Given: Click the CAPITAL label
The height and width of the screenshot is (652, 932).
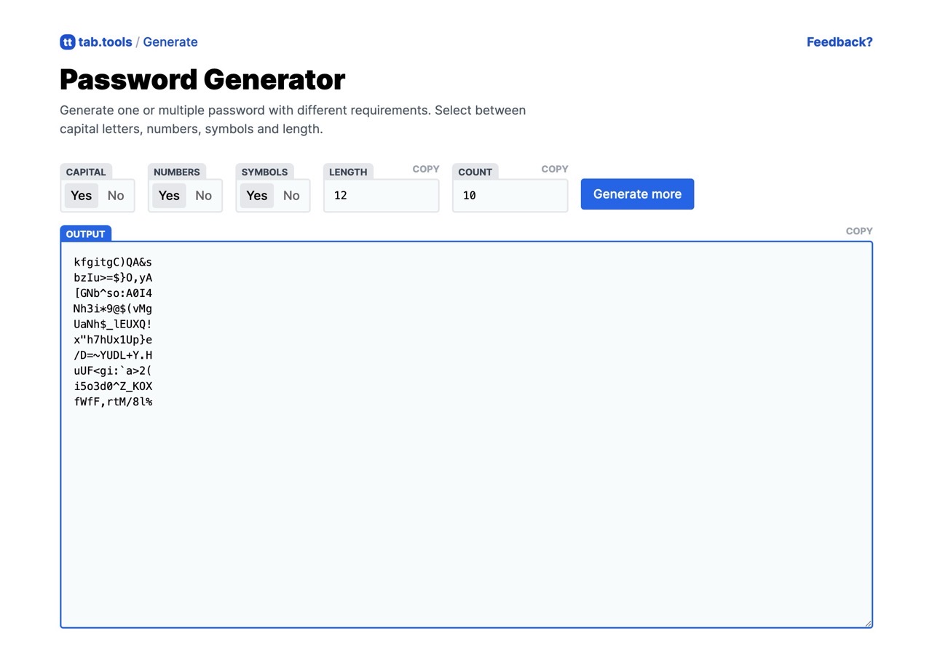Looking at the screenshot, I should pyautogui.click(x=86, y=172).
